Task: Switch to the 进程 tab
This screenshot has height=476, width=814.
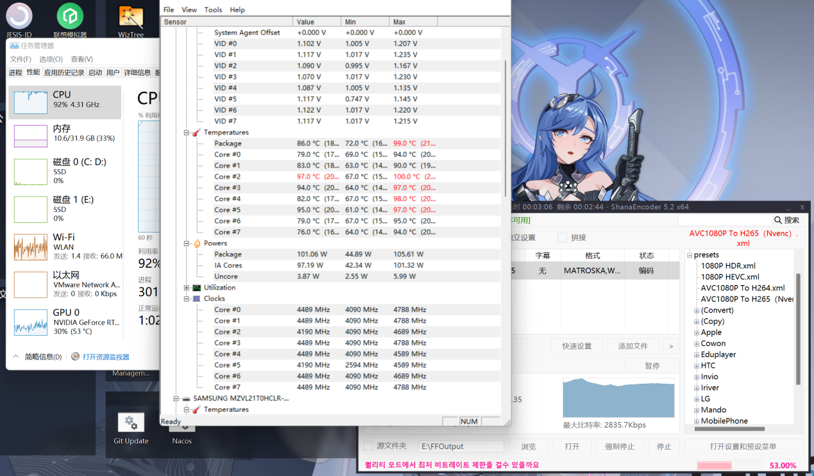Action: [15, 72]
